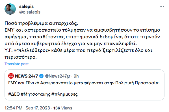Screen dimensions: 169x112
Task: Click quoted text about ΕΜΥ και Εθνικό Αστεροσκοπείο
Action: click(84, 83)
